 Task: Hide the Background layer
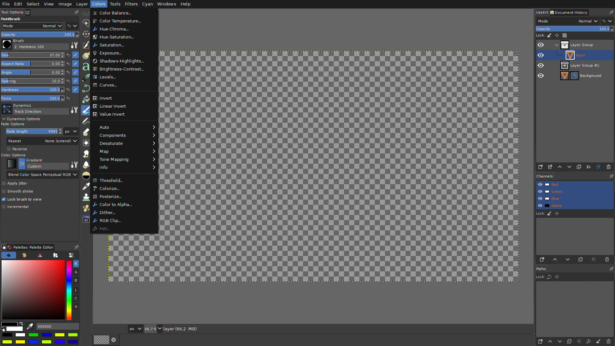tap(541, 76)
